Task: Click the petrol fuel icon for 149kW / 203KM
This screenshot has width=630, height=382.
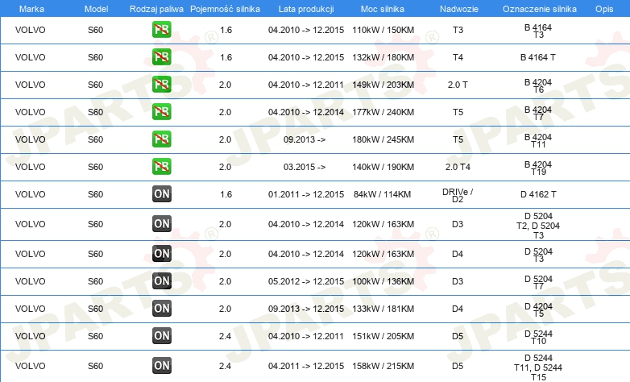Action: click(x=161, y=85)
